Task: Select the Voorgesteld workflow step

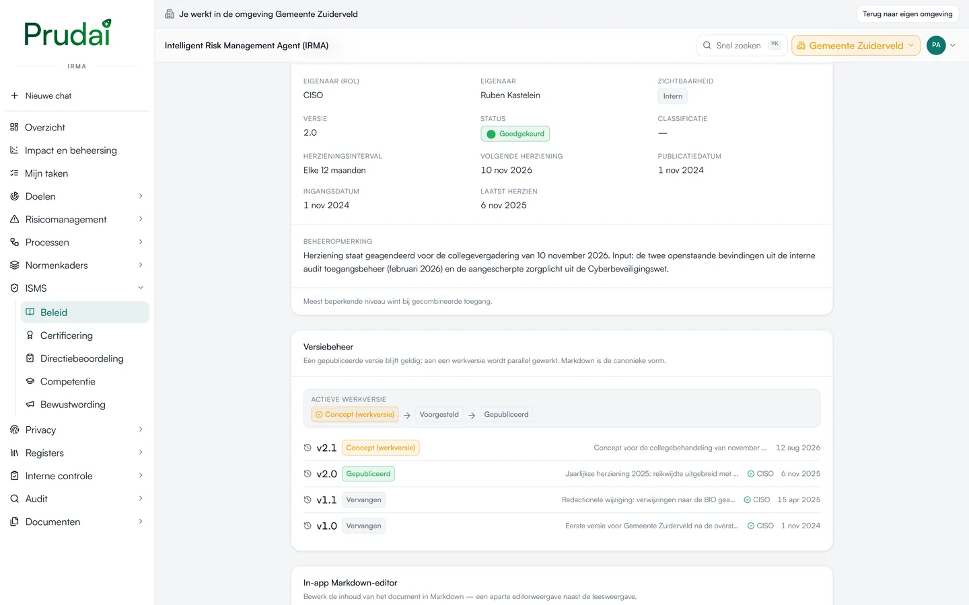Action: [439, 415]
